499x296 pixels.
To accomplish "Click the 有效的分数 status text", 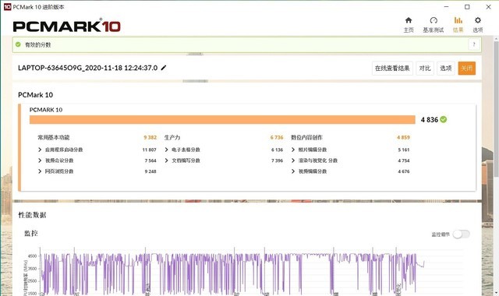I will click(x=38, y=45).
